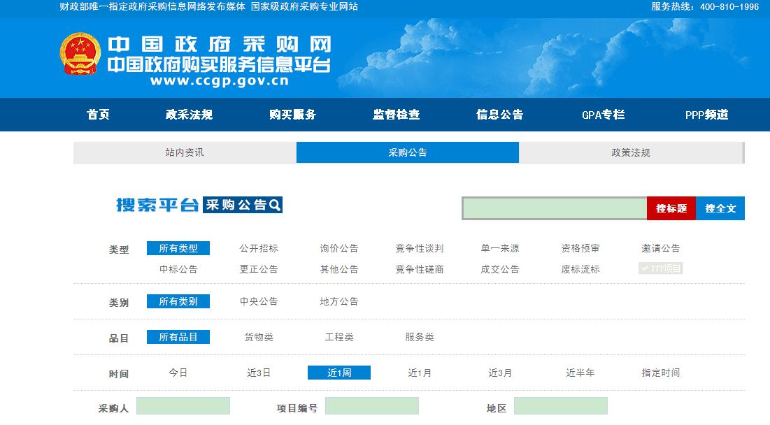Switch to the 政策法规 tab

pos(630,152)
